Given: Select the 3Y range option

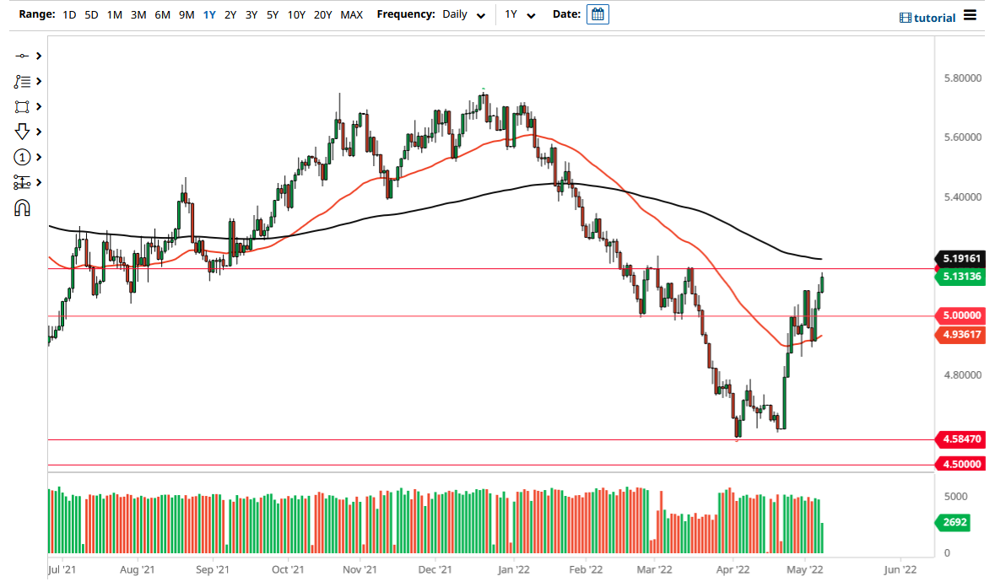Looking at the screenshot, I should click(x=251, y=14).
